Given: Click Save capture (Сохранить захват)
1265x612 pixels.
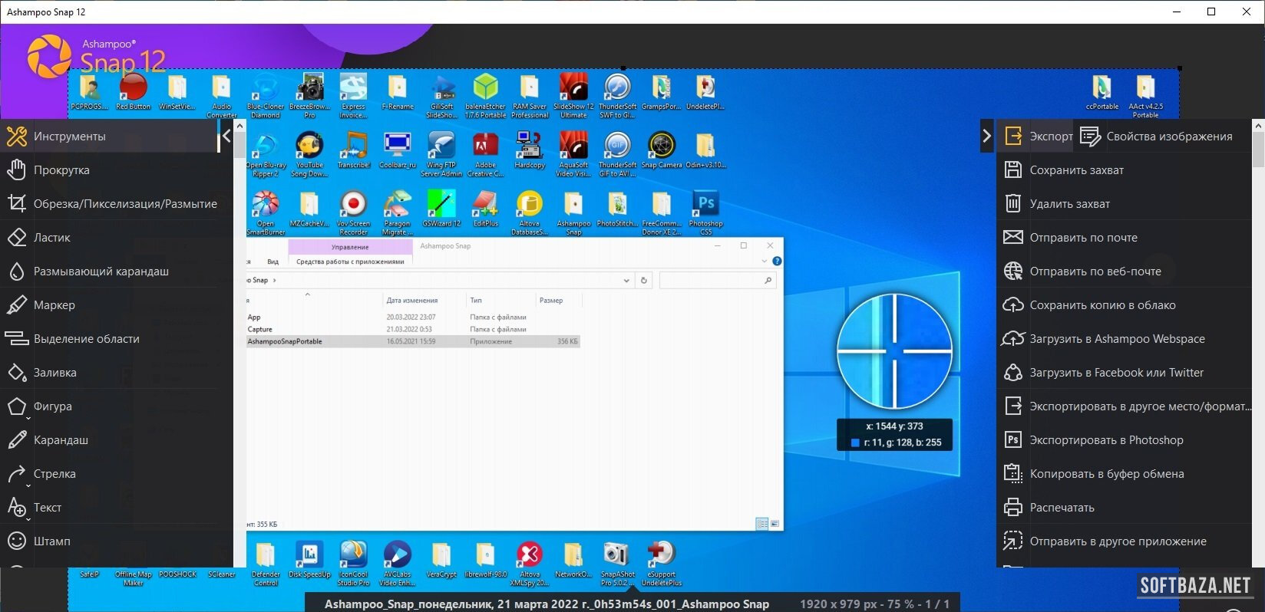Looking at the screenshot, I should [1076, 170].
